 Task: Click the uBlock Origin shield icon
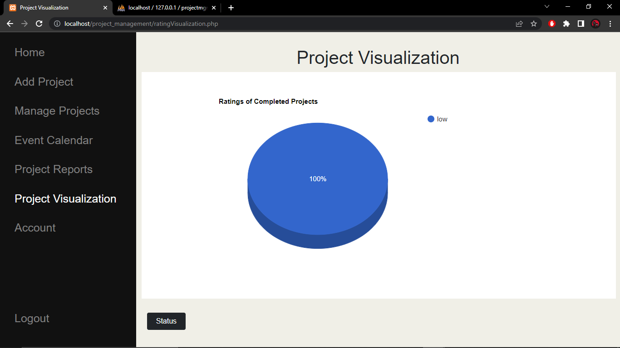551,24
